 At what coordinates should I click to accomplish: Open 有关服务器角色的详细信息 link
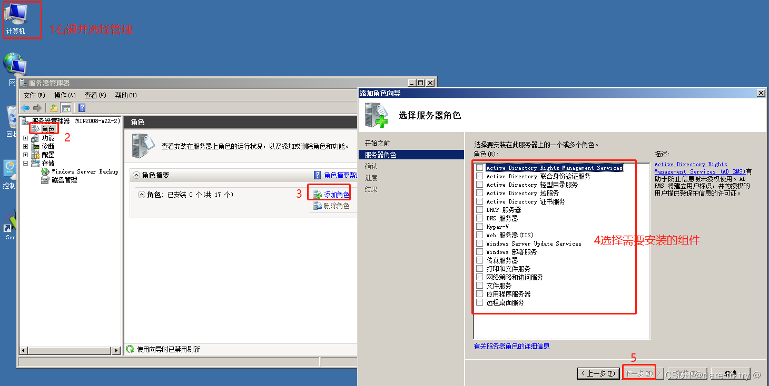511,346
